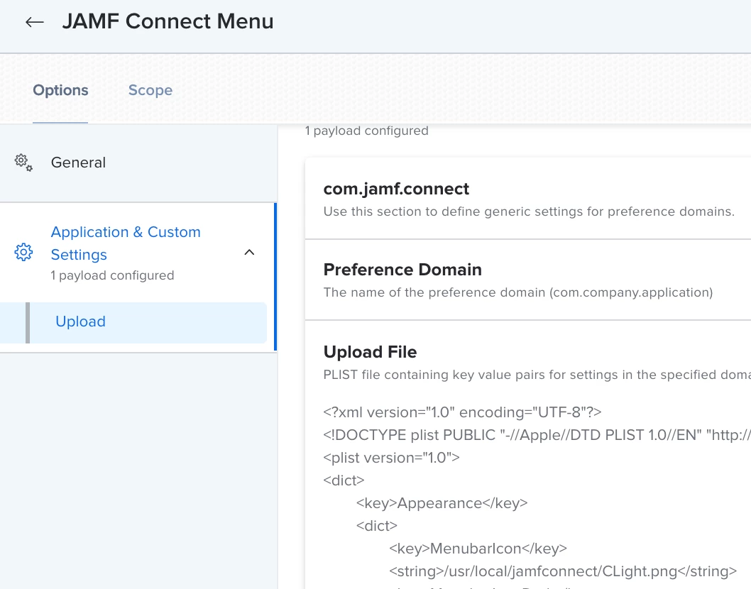Go back using the left arrow

(35, 21)
